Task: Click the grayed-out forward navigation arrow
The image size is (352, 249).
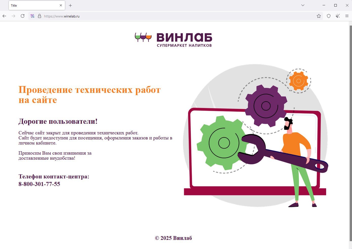Action: tap(13, 16)
